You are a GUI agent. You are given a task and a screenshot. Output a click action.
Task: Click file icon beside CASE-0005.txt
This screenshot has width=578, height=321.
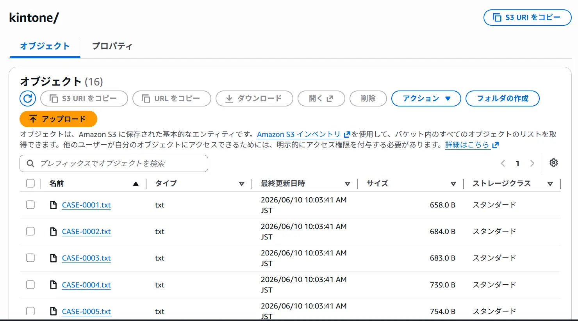click(x=54, y=311)
